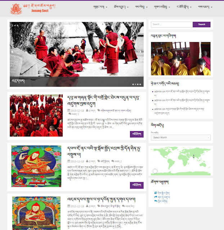Click the first icon in footer meta links
The width and height of the screenshot is (224, 230).
(156, 193)
